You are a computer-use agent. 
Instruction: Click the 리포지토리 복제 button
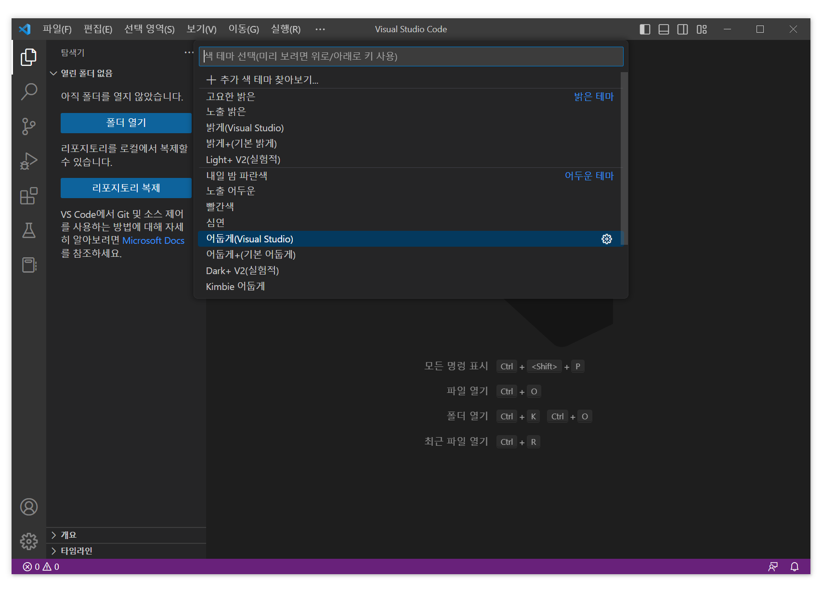pos(126,188)
